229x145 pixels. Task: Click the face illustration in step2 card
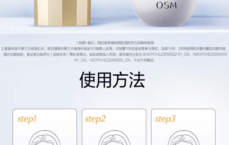[x=114, y=138]
